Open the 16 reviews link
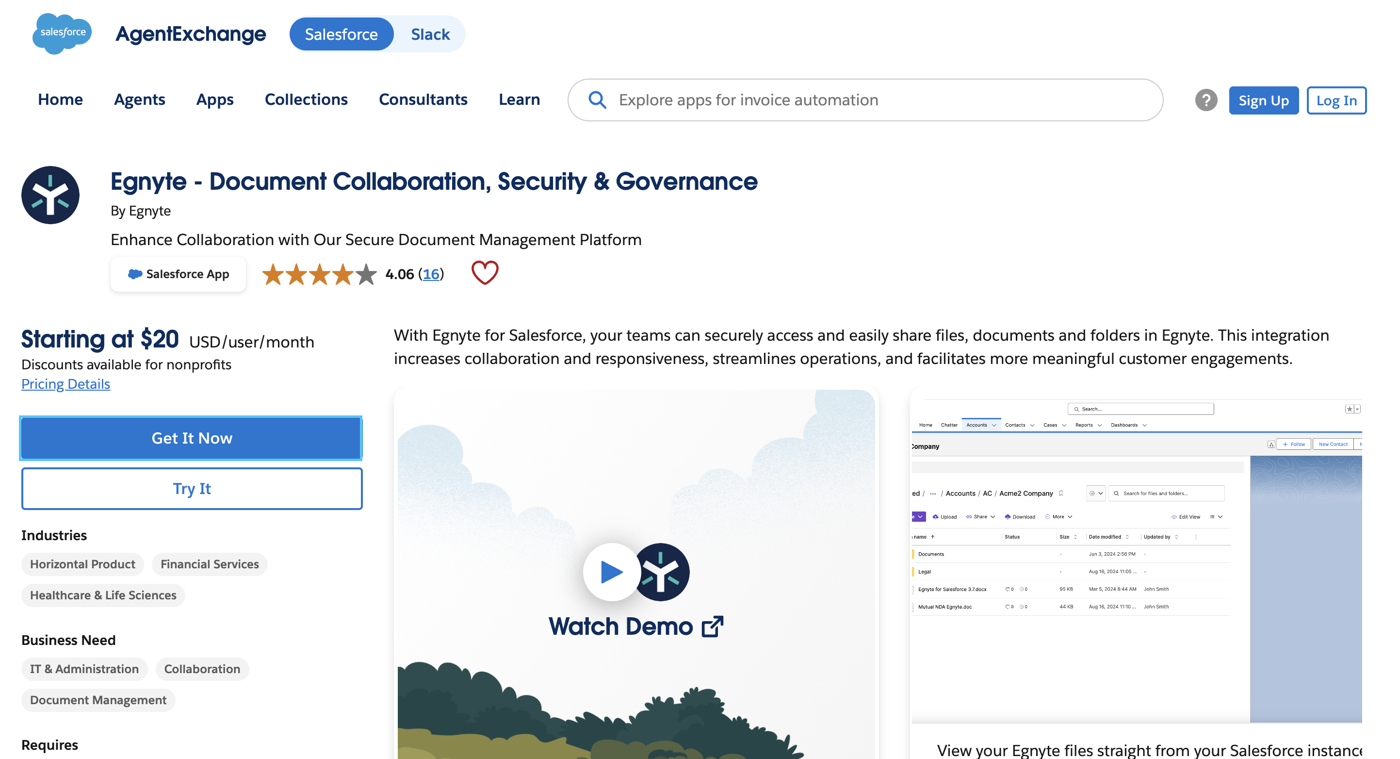This screenshot has height=759, width=1400. click(x=431, y=274)
